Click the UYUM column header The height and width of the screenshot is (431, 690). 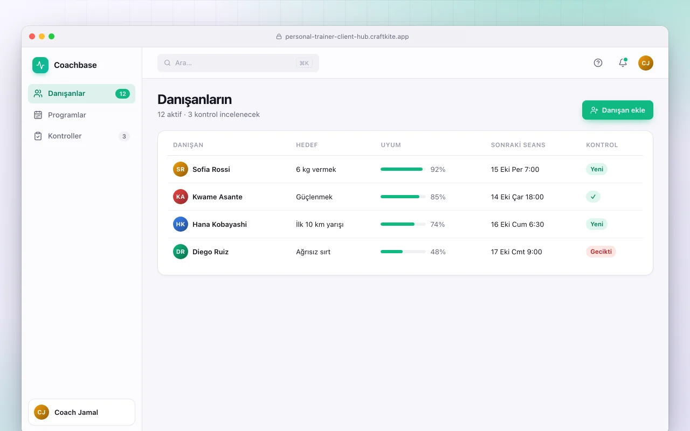tap(391, 145)
